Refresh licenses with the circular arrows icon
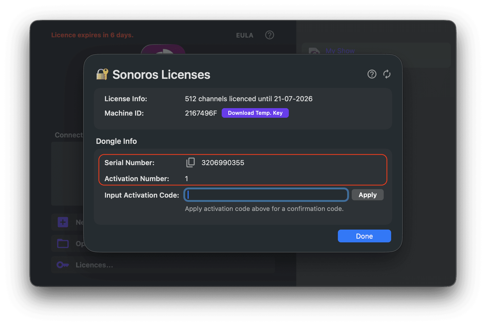This screenshot has width=486, height=326. coord(387,74)
